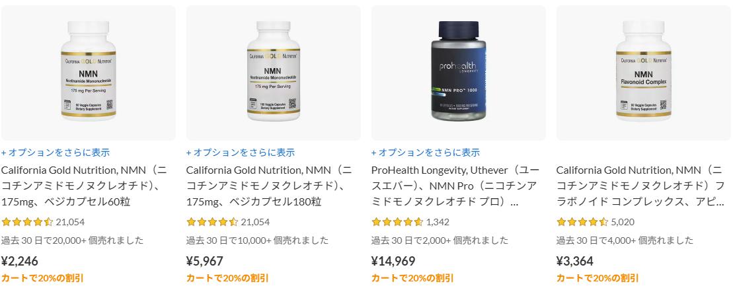Expand more options under the second product
733x290 pixels.
point(241,153)
